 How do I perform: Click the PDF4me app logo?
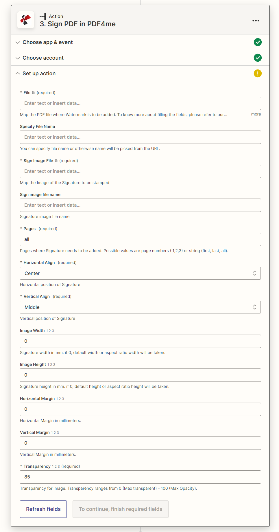25,20
